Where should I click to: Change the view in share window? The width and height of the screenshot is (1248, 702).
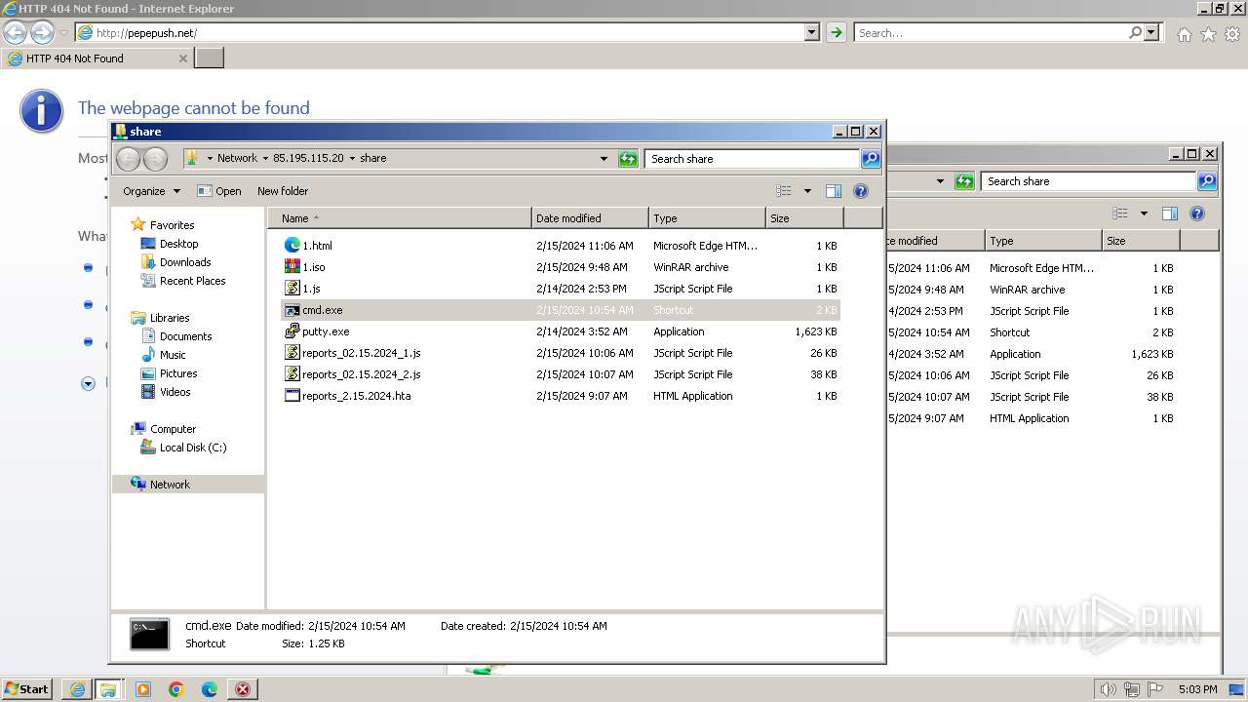784,191
